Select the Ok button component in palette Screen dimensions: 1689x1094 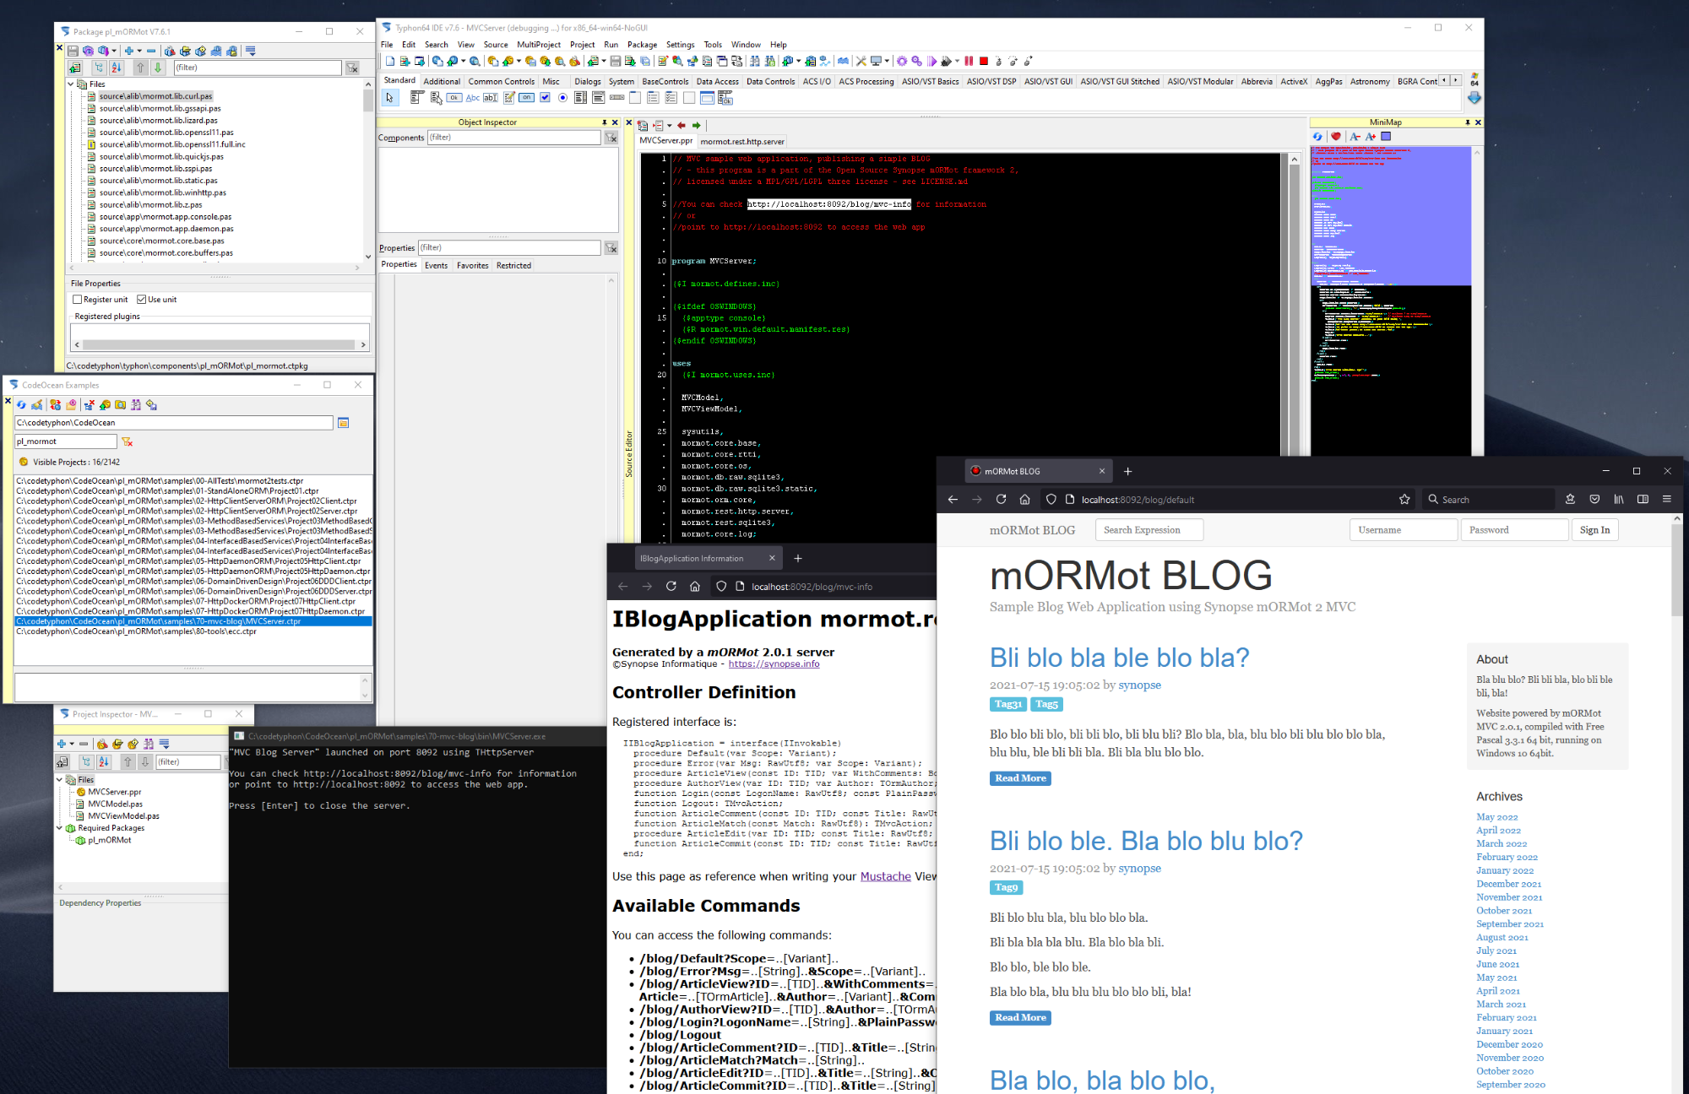454,98
